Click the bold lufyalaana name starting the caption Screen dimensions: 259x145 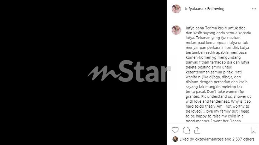click(x=195, y=28)
